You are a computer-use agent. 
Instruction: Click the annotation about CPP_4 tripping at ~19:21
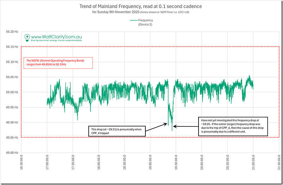pos(117,132)
